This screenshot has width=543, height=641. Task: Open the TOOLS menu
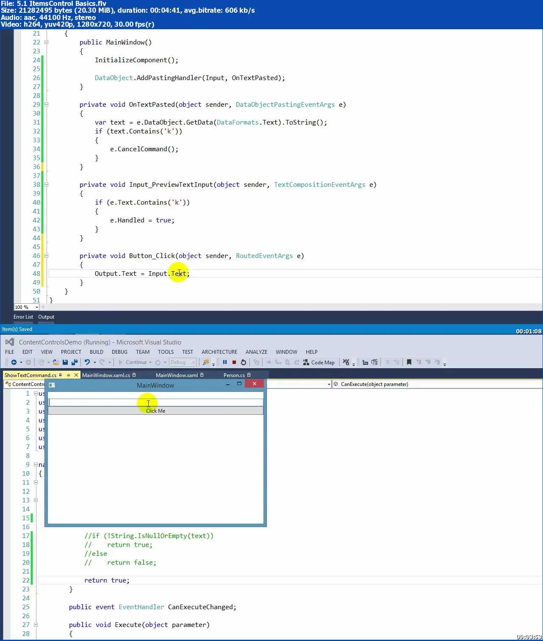click(166, 352)
